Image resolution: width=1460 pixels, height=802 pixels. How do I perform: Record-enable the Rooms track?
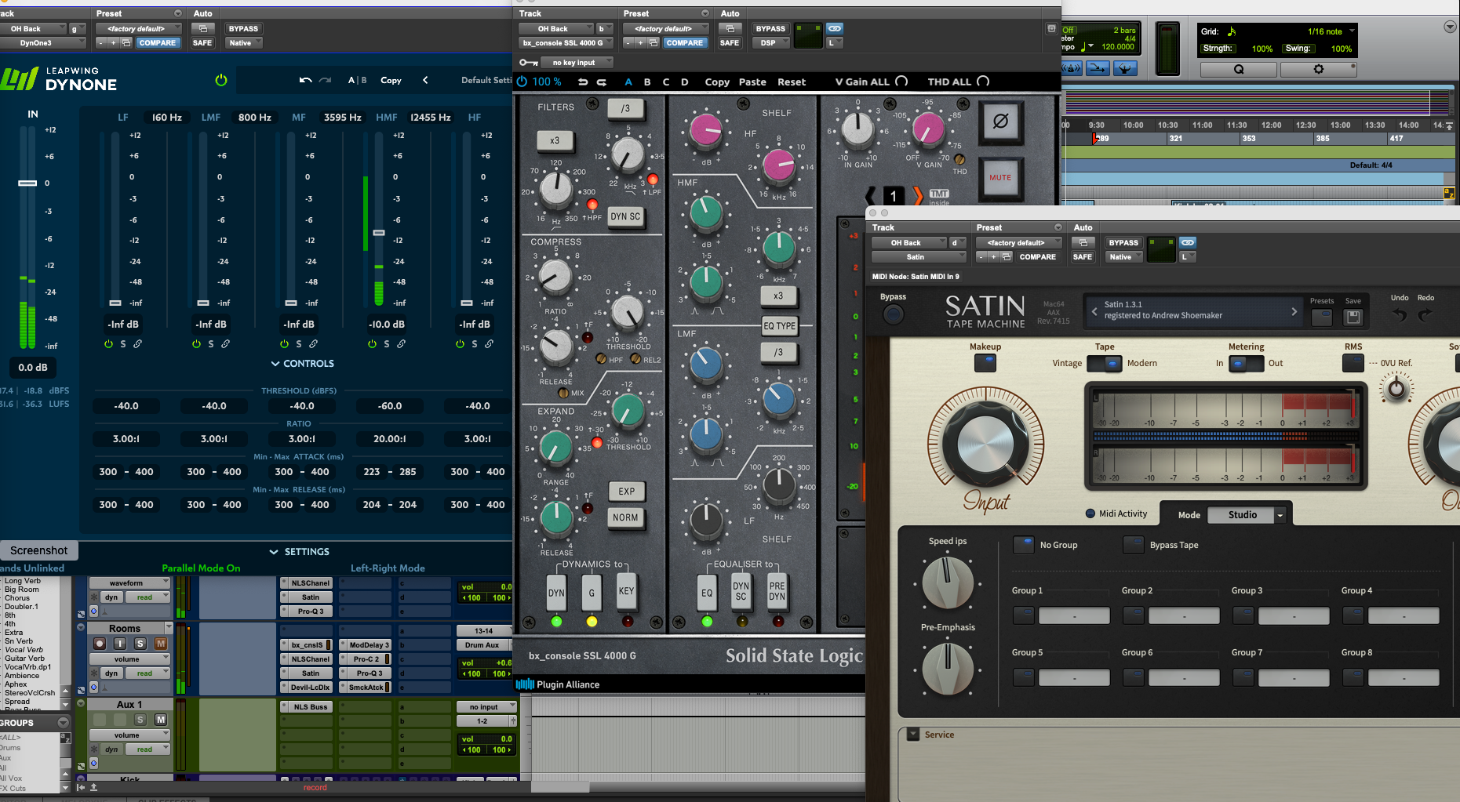100,644
